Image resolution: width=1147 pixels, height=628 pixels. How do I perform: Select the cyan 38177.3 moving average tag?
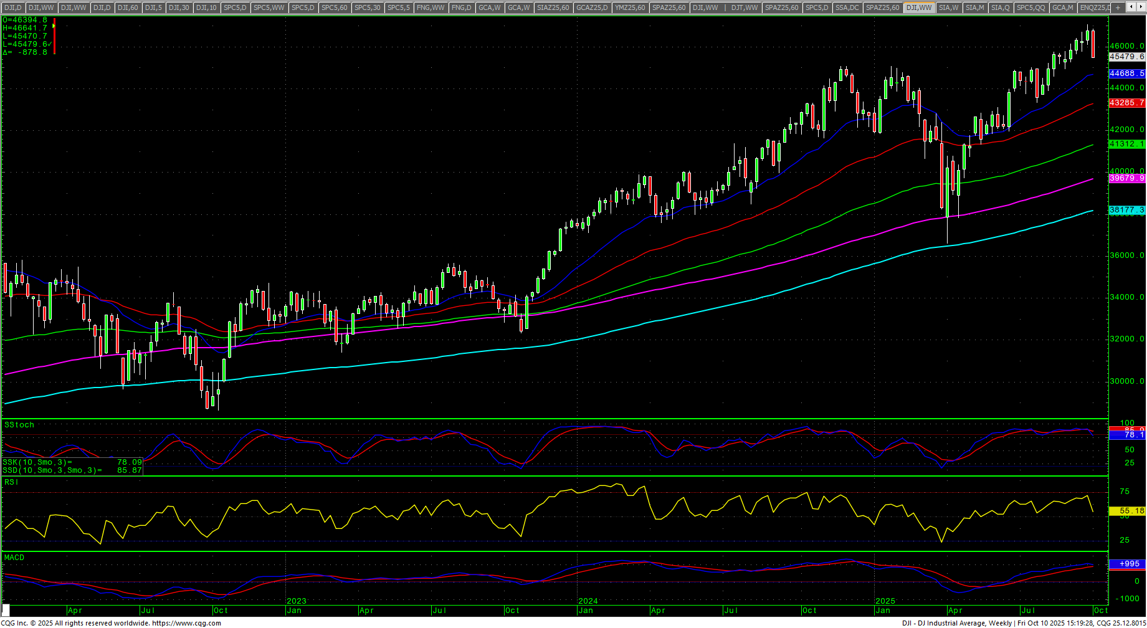coord(1126,211)
